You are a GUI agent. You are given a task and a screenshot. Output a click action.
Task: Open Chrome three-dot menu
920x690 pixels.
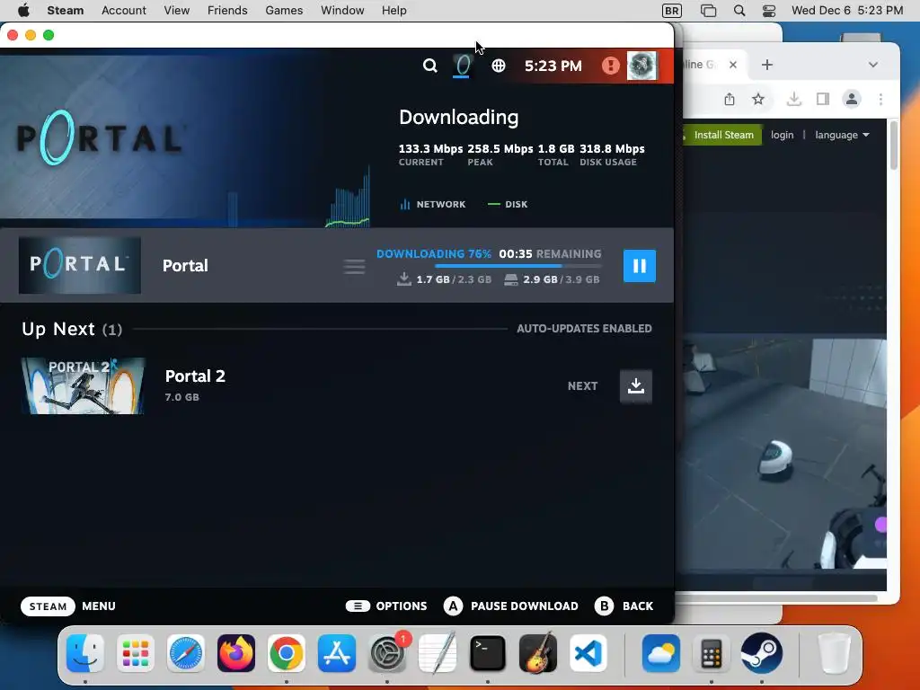click(x=880, y=99)
